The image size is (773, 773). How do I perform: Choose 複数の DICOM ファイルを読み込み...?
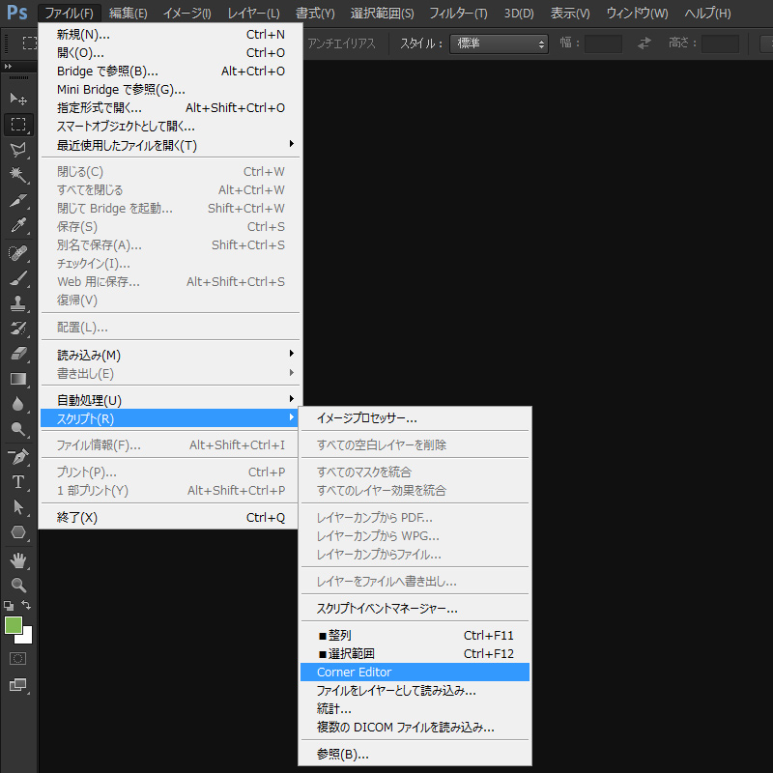[415, 728]
